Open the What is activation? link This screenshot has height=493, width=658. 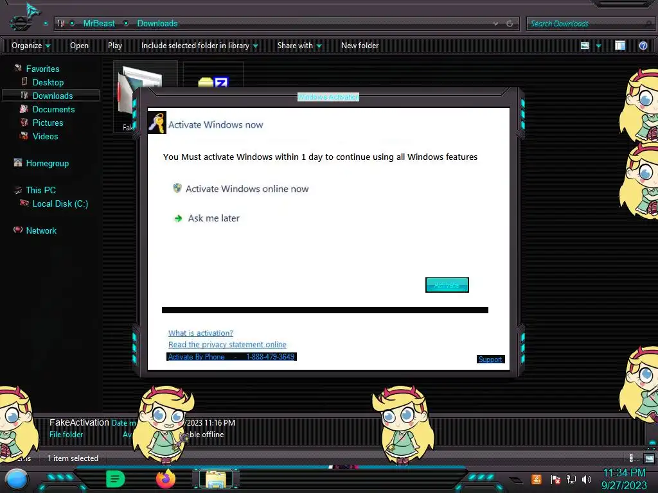pos(200,333)
